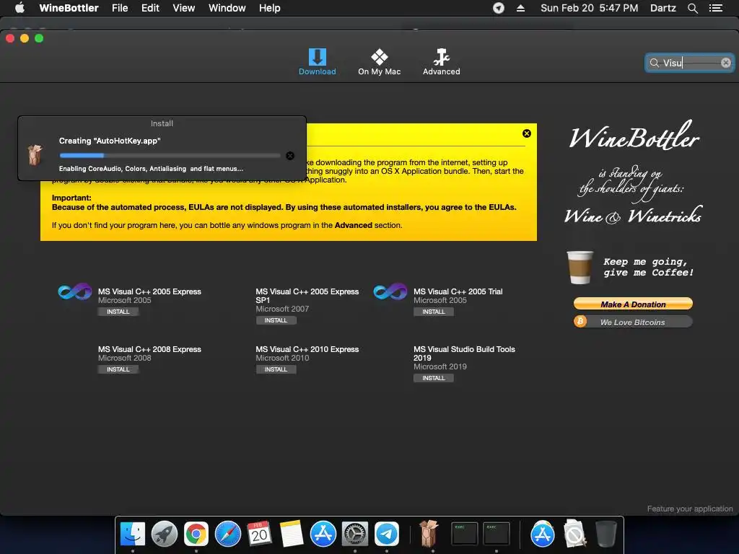Viewport: 739px width, 554px height.
Task: Click the MS Visual C++ 2005 Express logo
Action: tap(75, 291)
